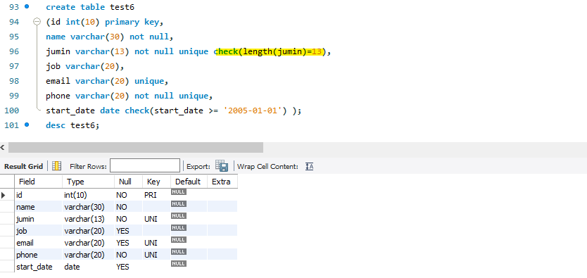Click the scroll-left arrow of the editor scrollbar
This screenshot has width=587, height=278.
click(3, 148)
